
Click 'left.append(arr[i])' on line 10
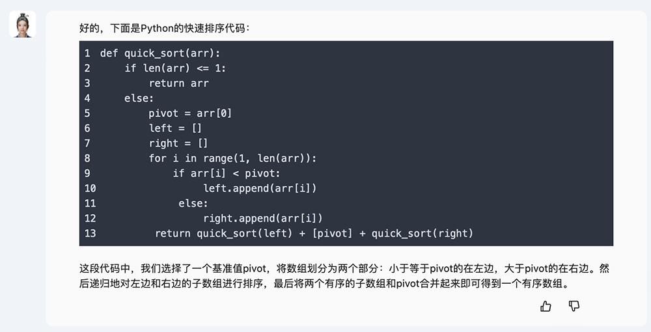(x=260, y=188)
